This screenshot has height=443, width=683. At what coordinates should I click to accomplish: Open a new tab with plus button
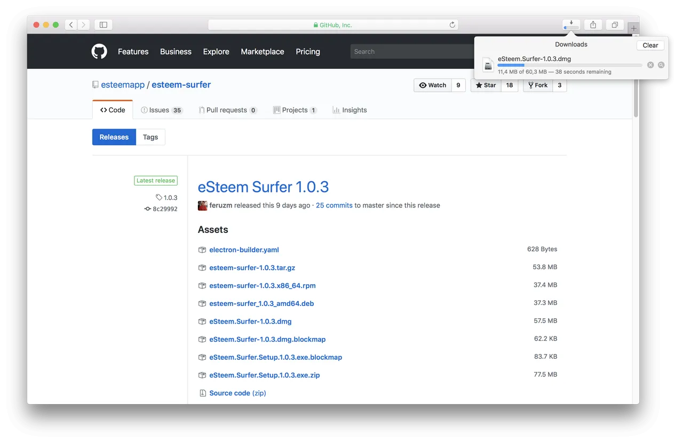pos(633,28)
